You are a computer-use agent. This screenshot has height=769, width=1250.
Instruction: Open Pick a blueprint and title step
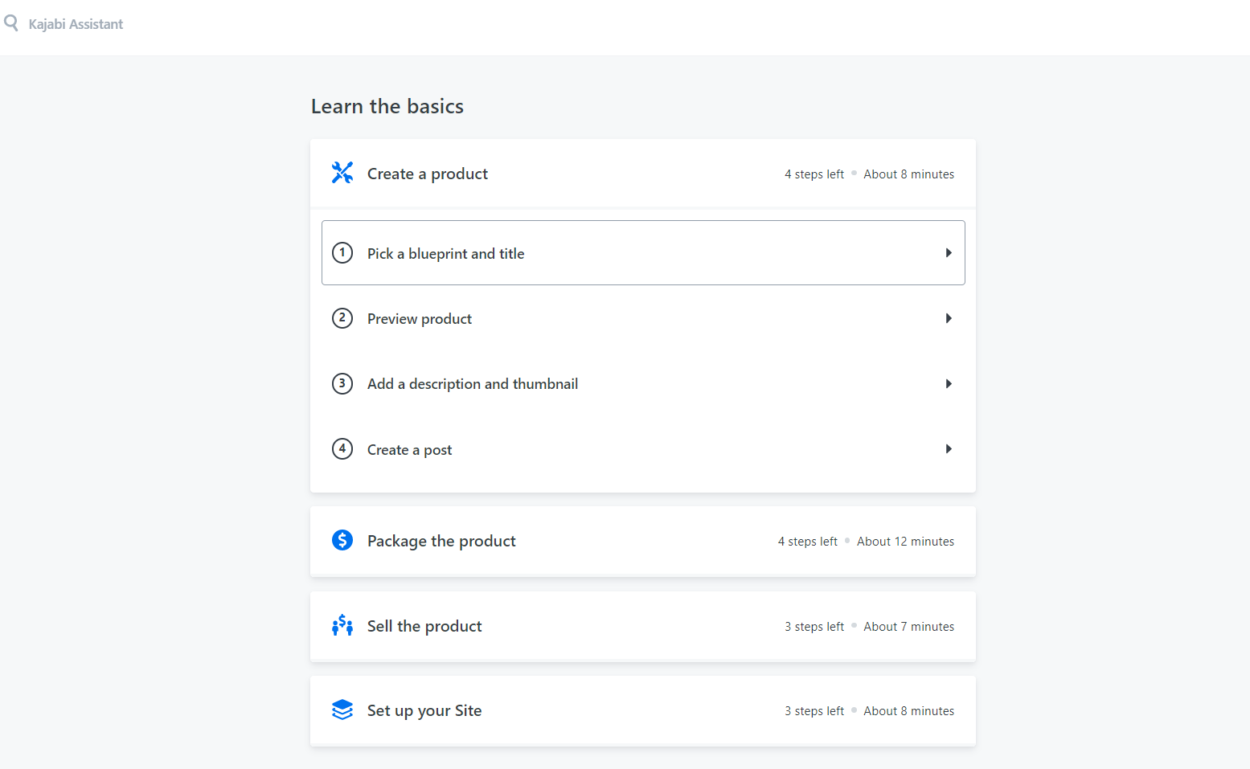[x=643, y=253]
